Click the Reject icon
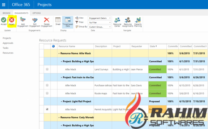Screen dimensions: 208x129 pos(12,20)
